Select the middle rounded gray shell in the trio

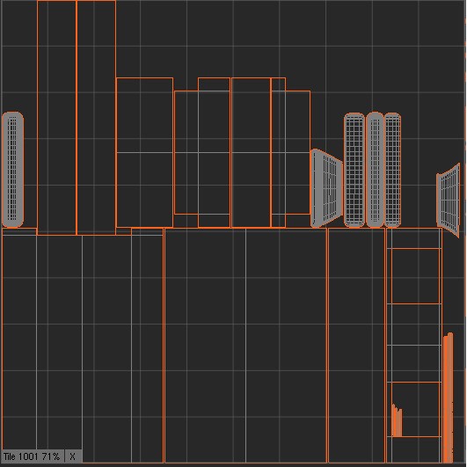375,170
